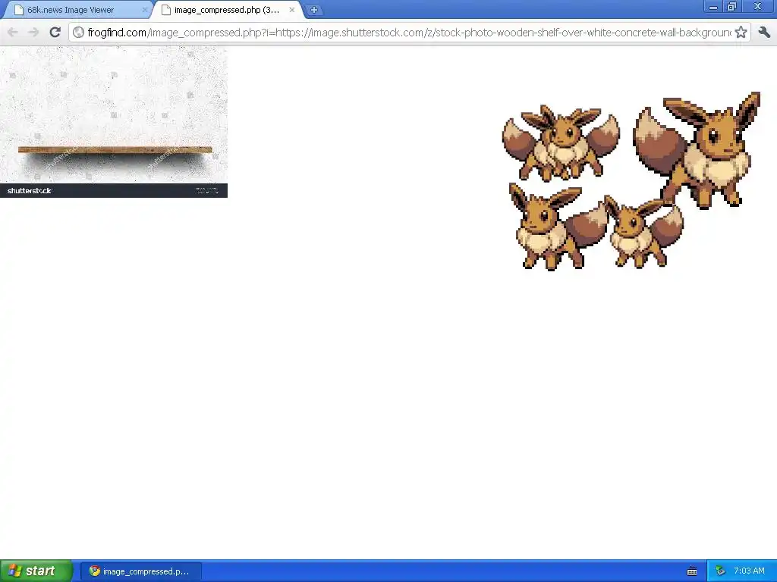Close the 68k.news Image Viewer tab
This screenshot has height=582, width=777.
click(x=144, y=10)
